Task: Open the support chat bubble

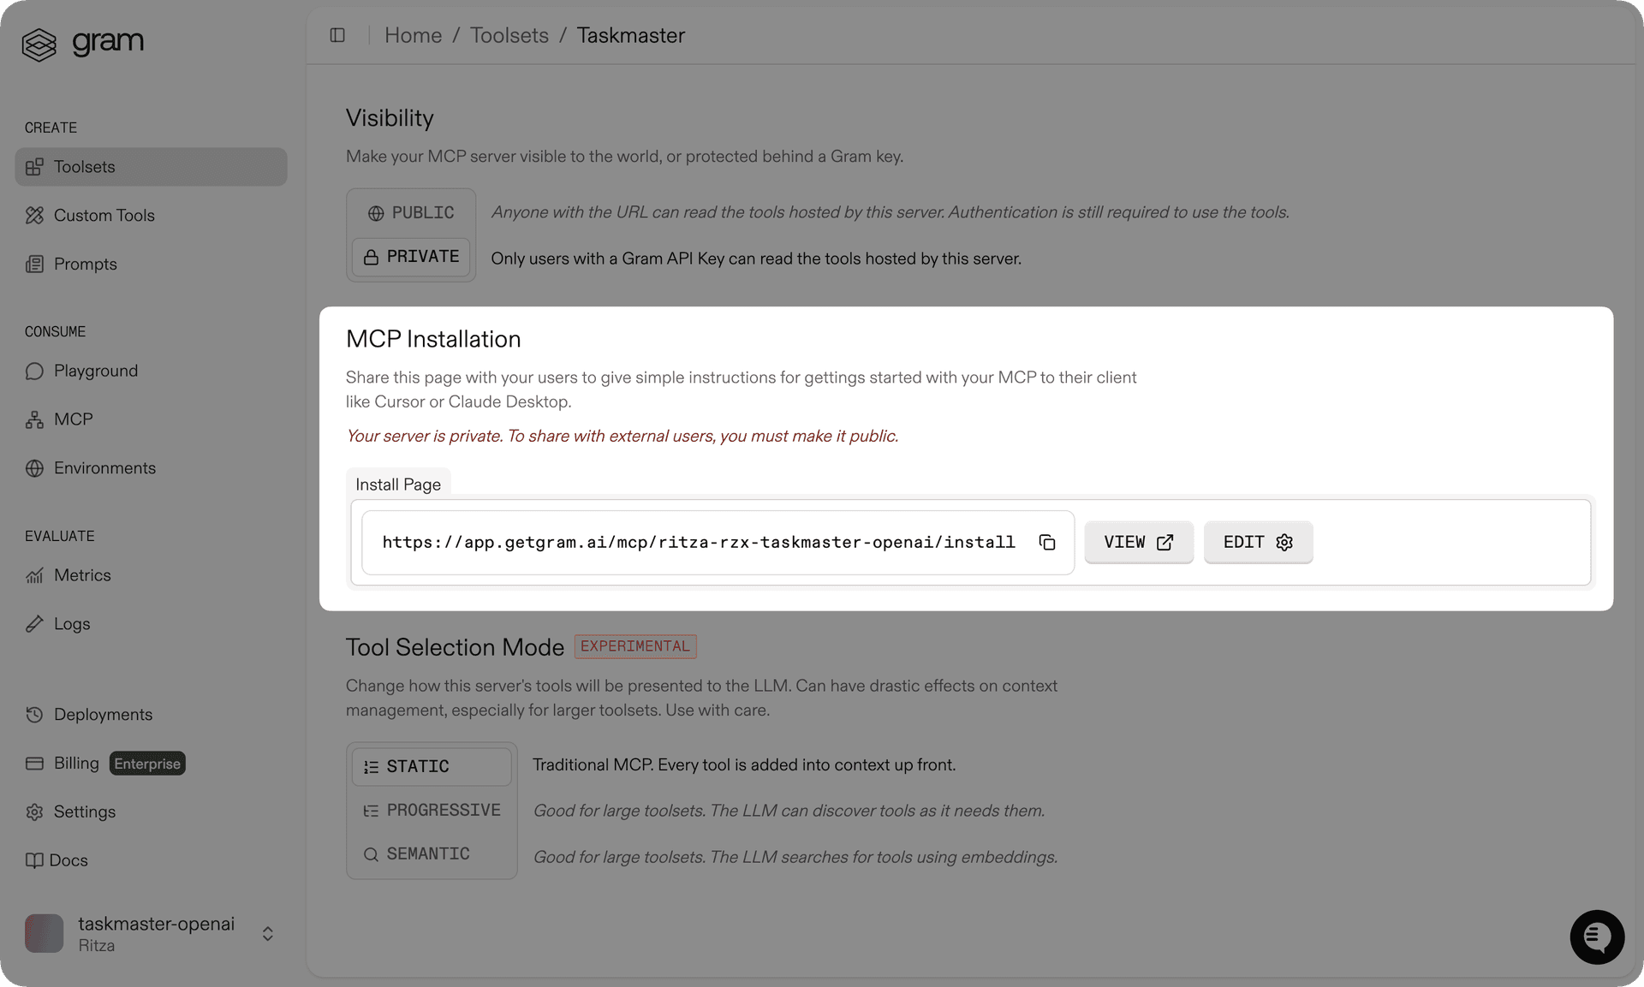Action: click(1596, 936)
